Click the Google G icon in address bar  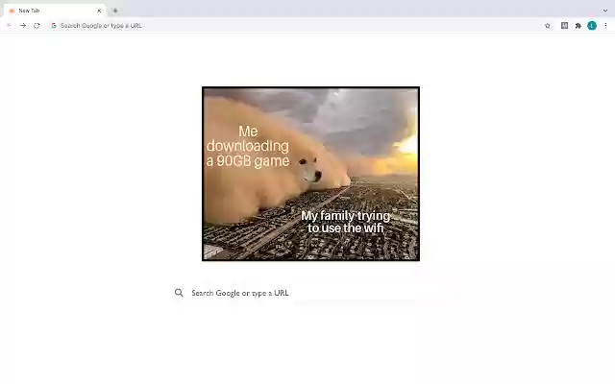54,26
